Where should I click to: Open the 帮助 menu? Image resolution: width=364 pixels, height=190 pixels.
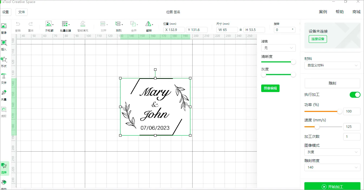[x=340, y=12]
